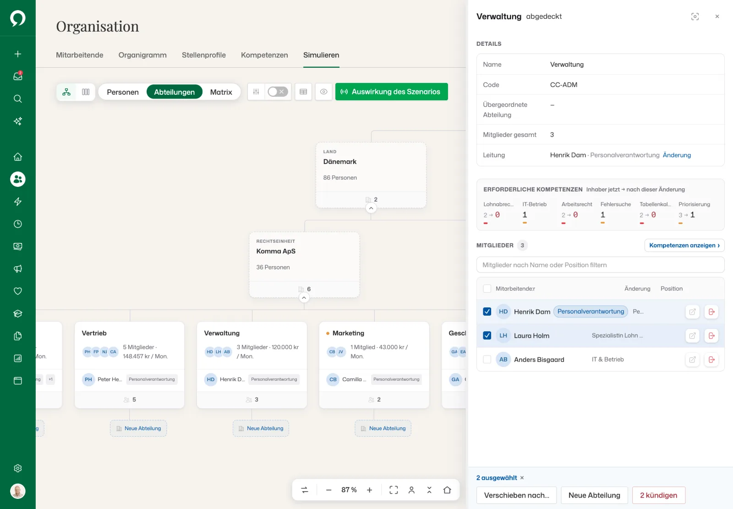Open Kompetenzen anzeigen link with chevron
This screenshot has width=733, height=509.
[x=684, y=246]
